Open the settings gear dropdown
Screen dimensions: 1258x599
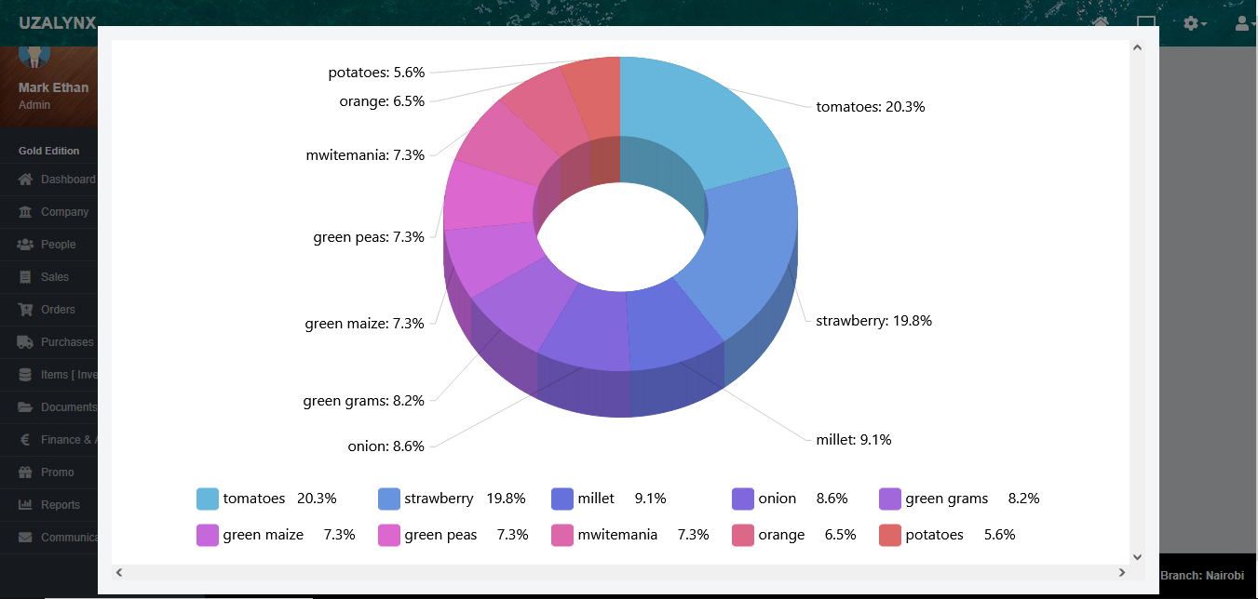[1195, 23]
